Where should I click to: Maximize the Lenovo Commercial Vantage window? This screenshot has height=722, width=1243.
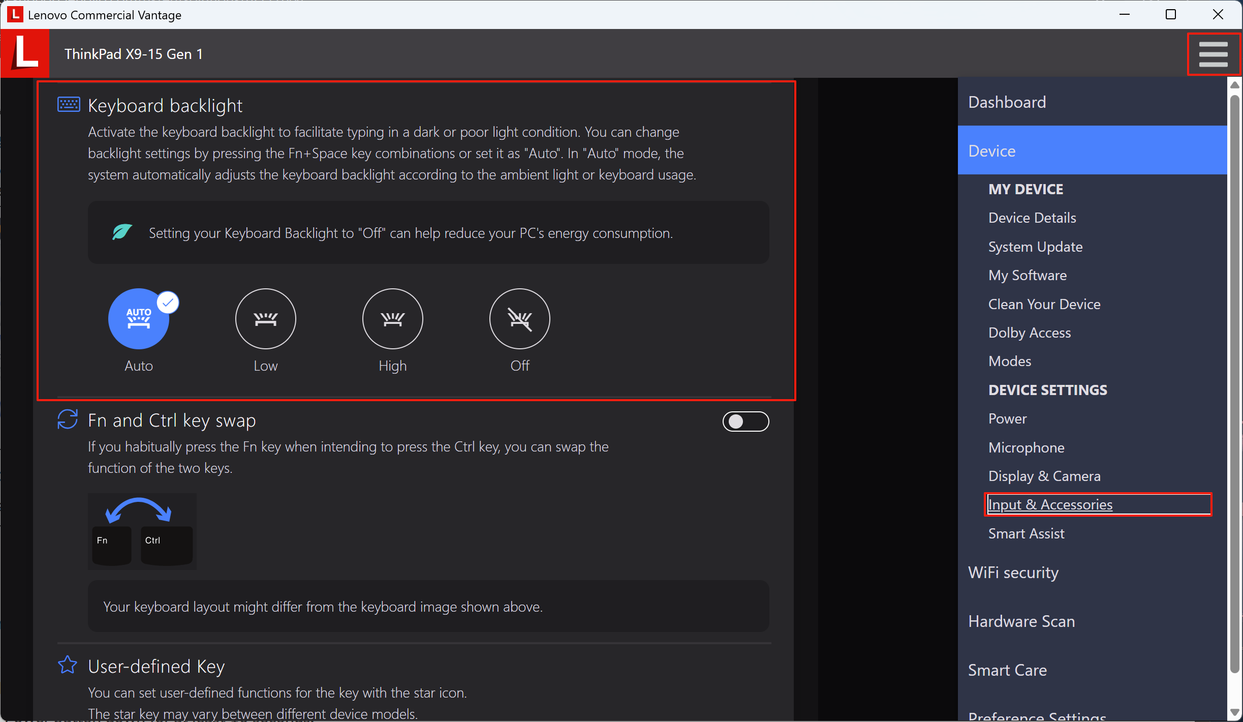tap(1171, 14)
